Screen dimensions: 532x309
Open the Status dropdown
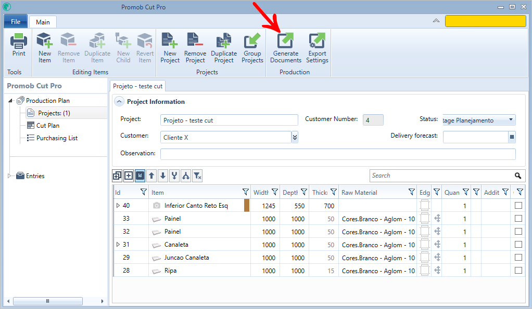click(x=511, y=120)
